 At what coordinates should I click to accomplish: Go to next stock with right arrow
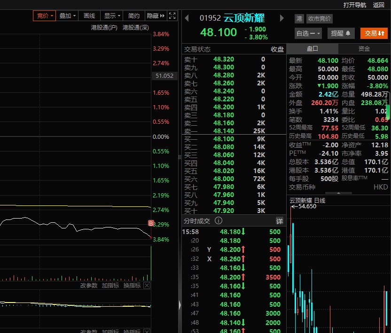pyautogui.click(x=282, y=18)
